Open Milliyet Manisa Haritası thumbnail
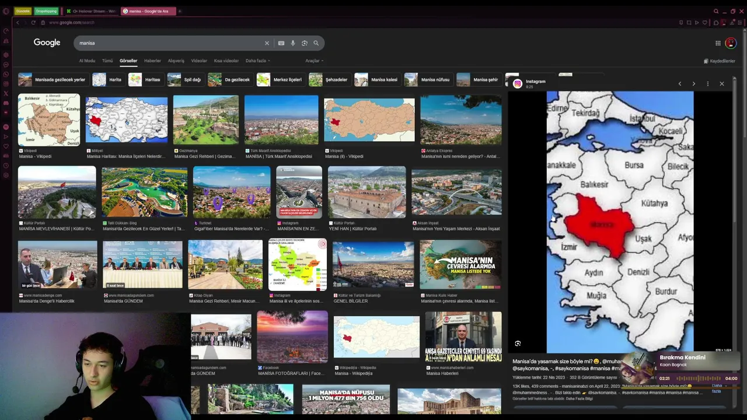The width and height of the screenshot is (747, 420). coord(127,120)
